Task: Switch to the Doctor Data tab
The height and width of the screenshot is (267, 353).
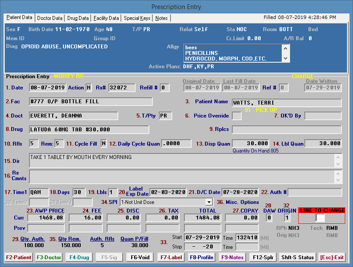Action: [50, 18]
